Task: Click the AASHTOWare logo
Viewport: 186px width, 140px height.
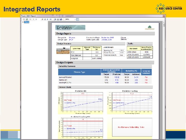Action: point(150,28)
